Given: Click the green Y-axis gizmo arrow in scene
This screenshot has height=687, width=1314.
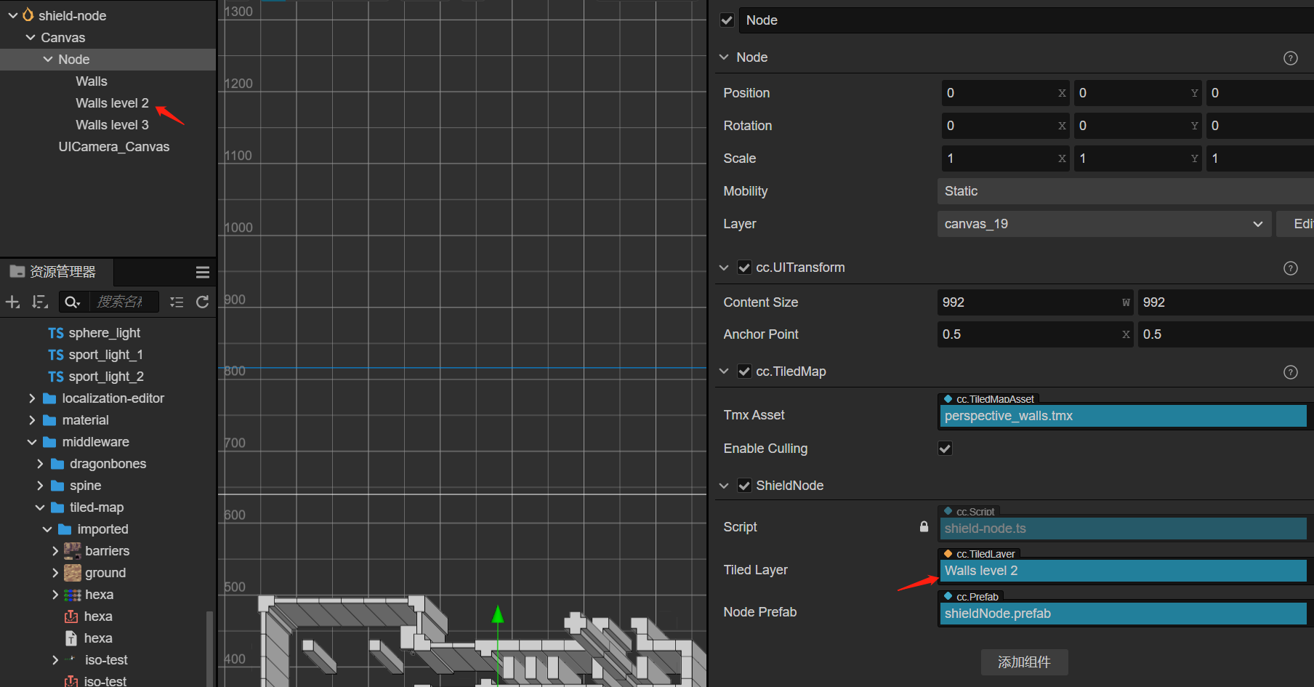Looking at the screenshot, I should (x=498, y=615).
